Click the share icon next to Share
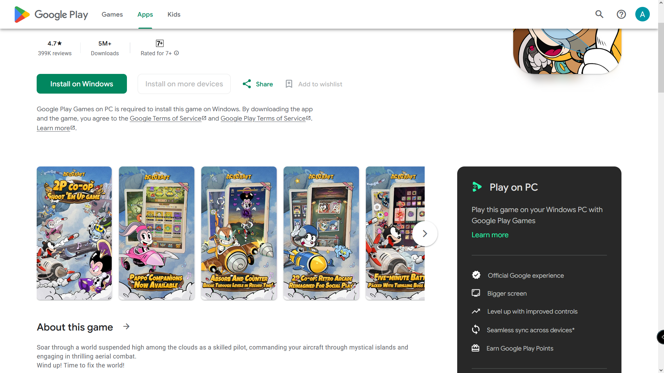This screenshot has width=664, height=373. tap(247, 84)
